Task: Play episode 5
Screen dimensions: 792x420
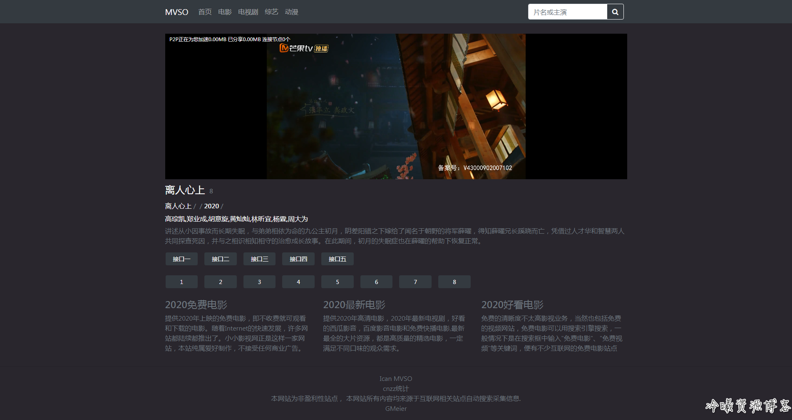Action: tap(338, 282)
